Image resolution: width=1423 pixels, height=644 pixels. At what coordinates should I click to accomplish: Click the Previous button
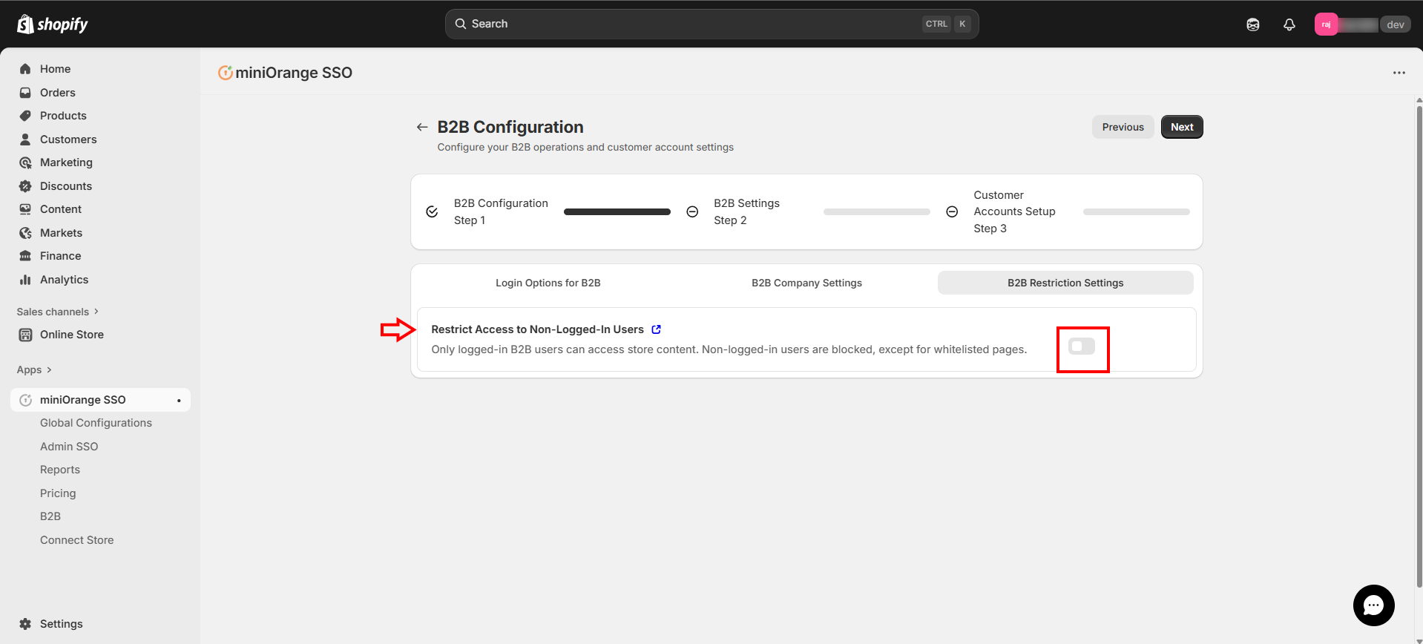(1123, 127)
